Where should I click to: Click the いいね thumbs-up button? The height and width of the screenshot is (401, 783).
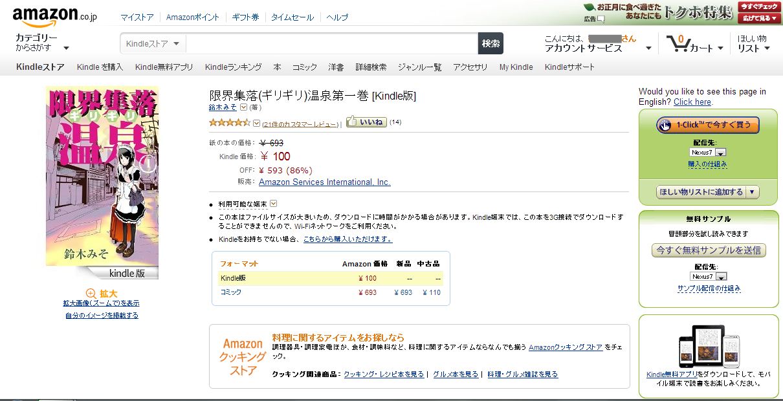click(x=366, y=122)
